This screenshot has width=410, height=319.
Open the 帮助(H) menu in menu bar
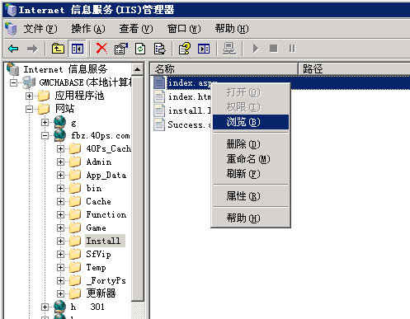[x=232, y=29]
